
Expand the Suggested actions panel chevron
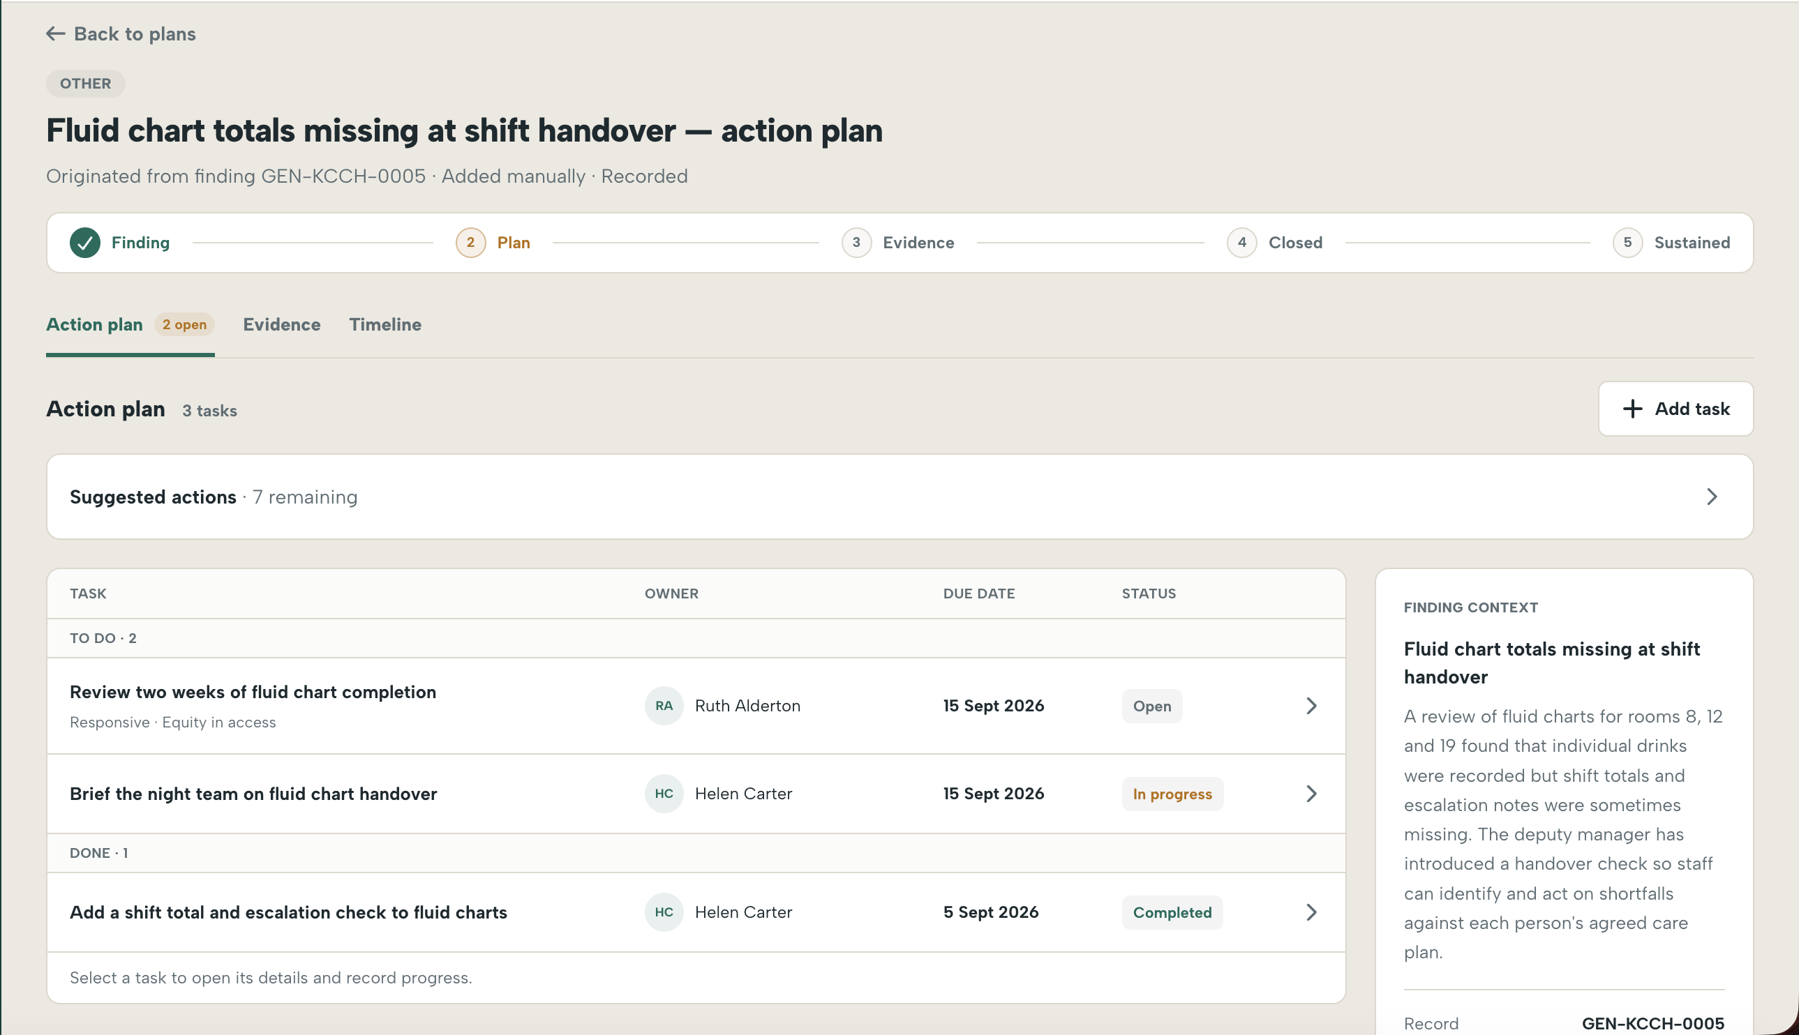pyautogui.click(x=1712, y=497)
